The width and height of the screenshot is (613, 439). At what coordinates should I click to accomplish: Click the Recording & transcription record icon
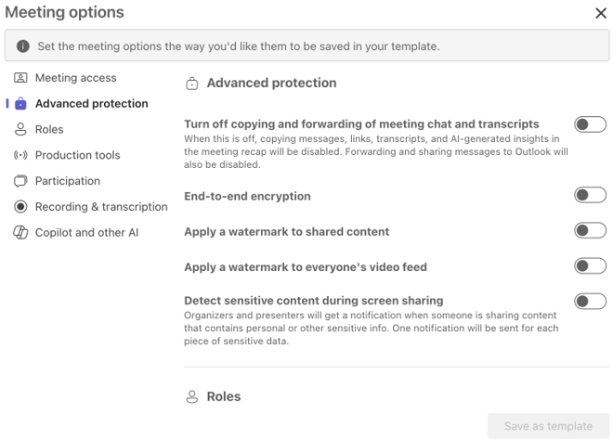[x=20, y=207]
